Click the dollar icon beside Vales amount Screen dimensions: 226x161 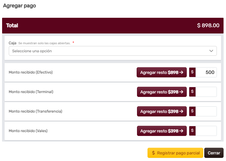click(x=192, y=131)
